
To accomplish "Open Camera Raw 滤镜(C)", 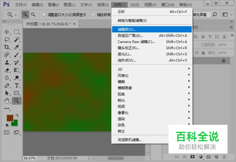I will [x=152, y=42].
